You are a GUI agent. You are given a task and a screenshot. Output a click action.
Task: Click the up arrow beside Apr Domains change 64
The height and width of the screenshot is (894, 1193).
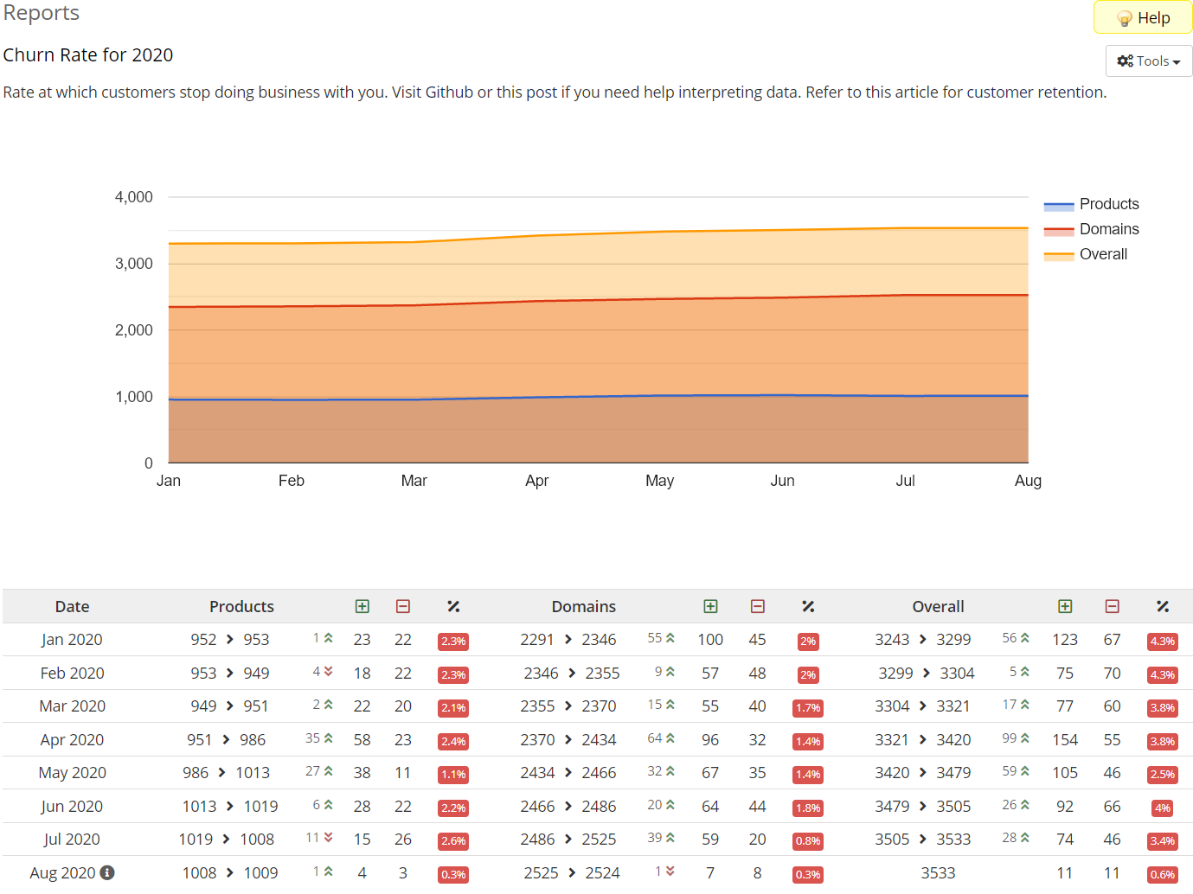(x=670, y=738)
